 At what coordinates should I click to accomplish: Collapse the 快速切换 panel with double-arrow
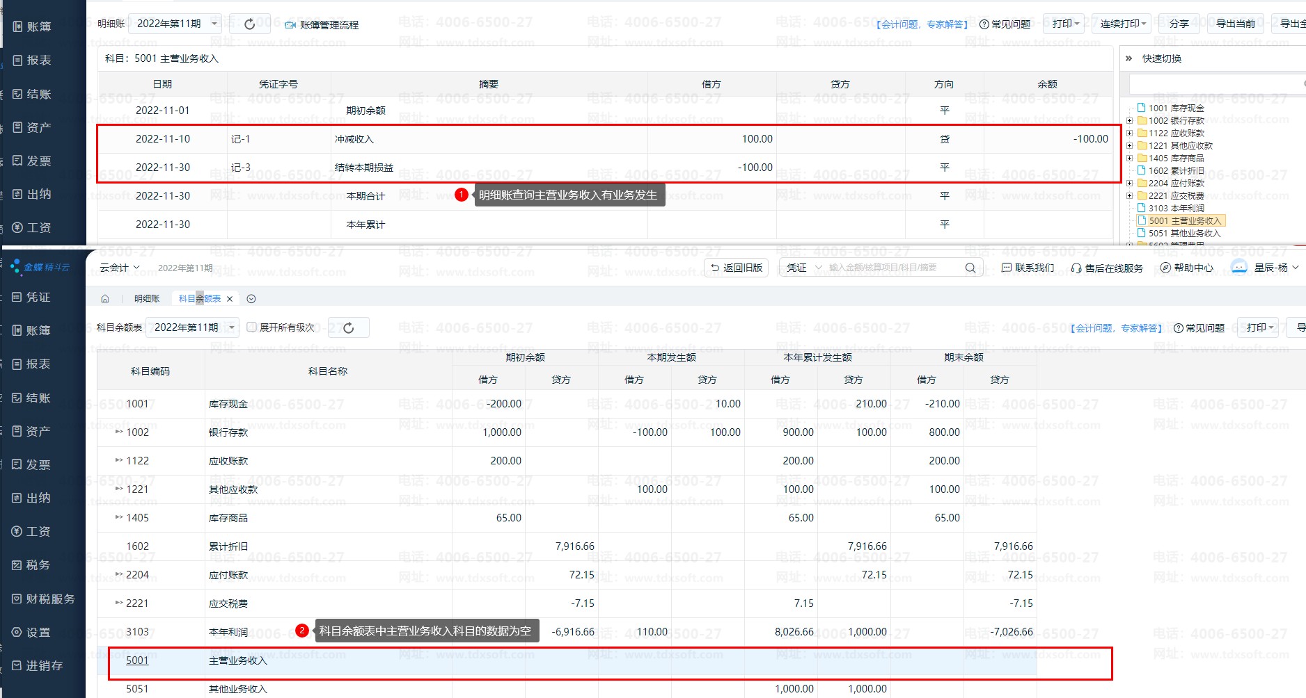(1129, 58)
